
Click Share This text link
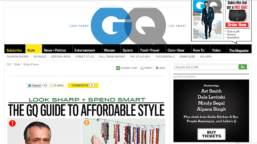click(129, 68)
